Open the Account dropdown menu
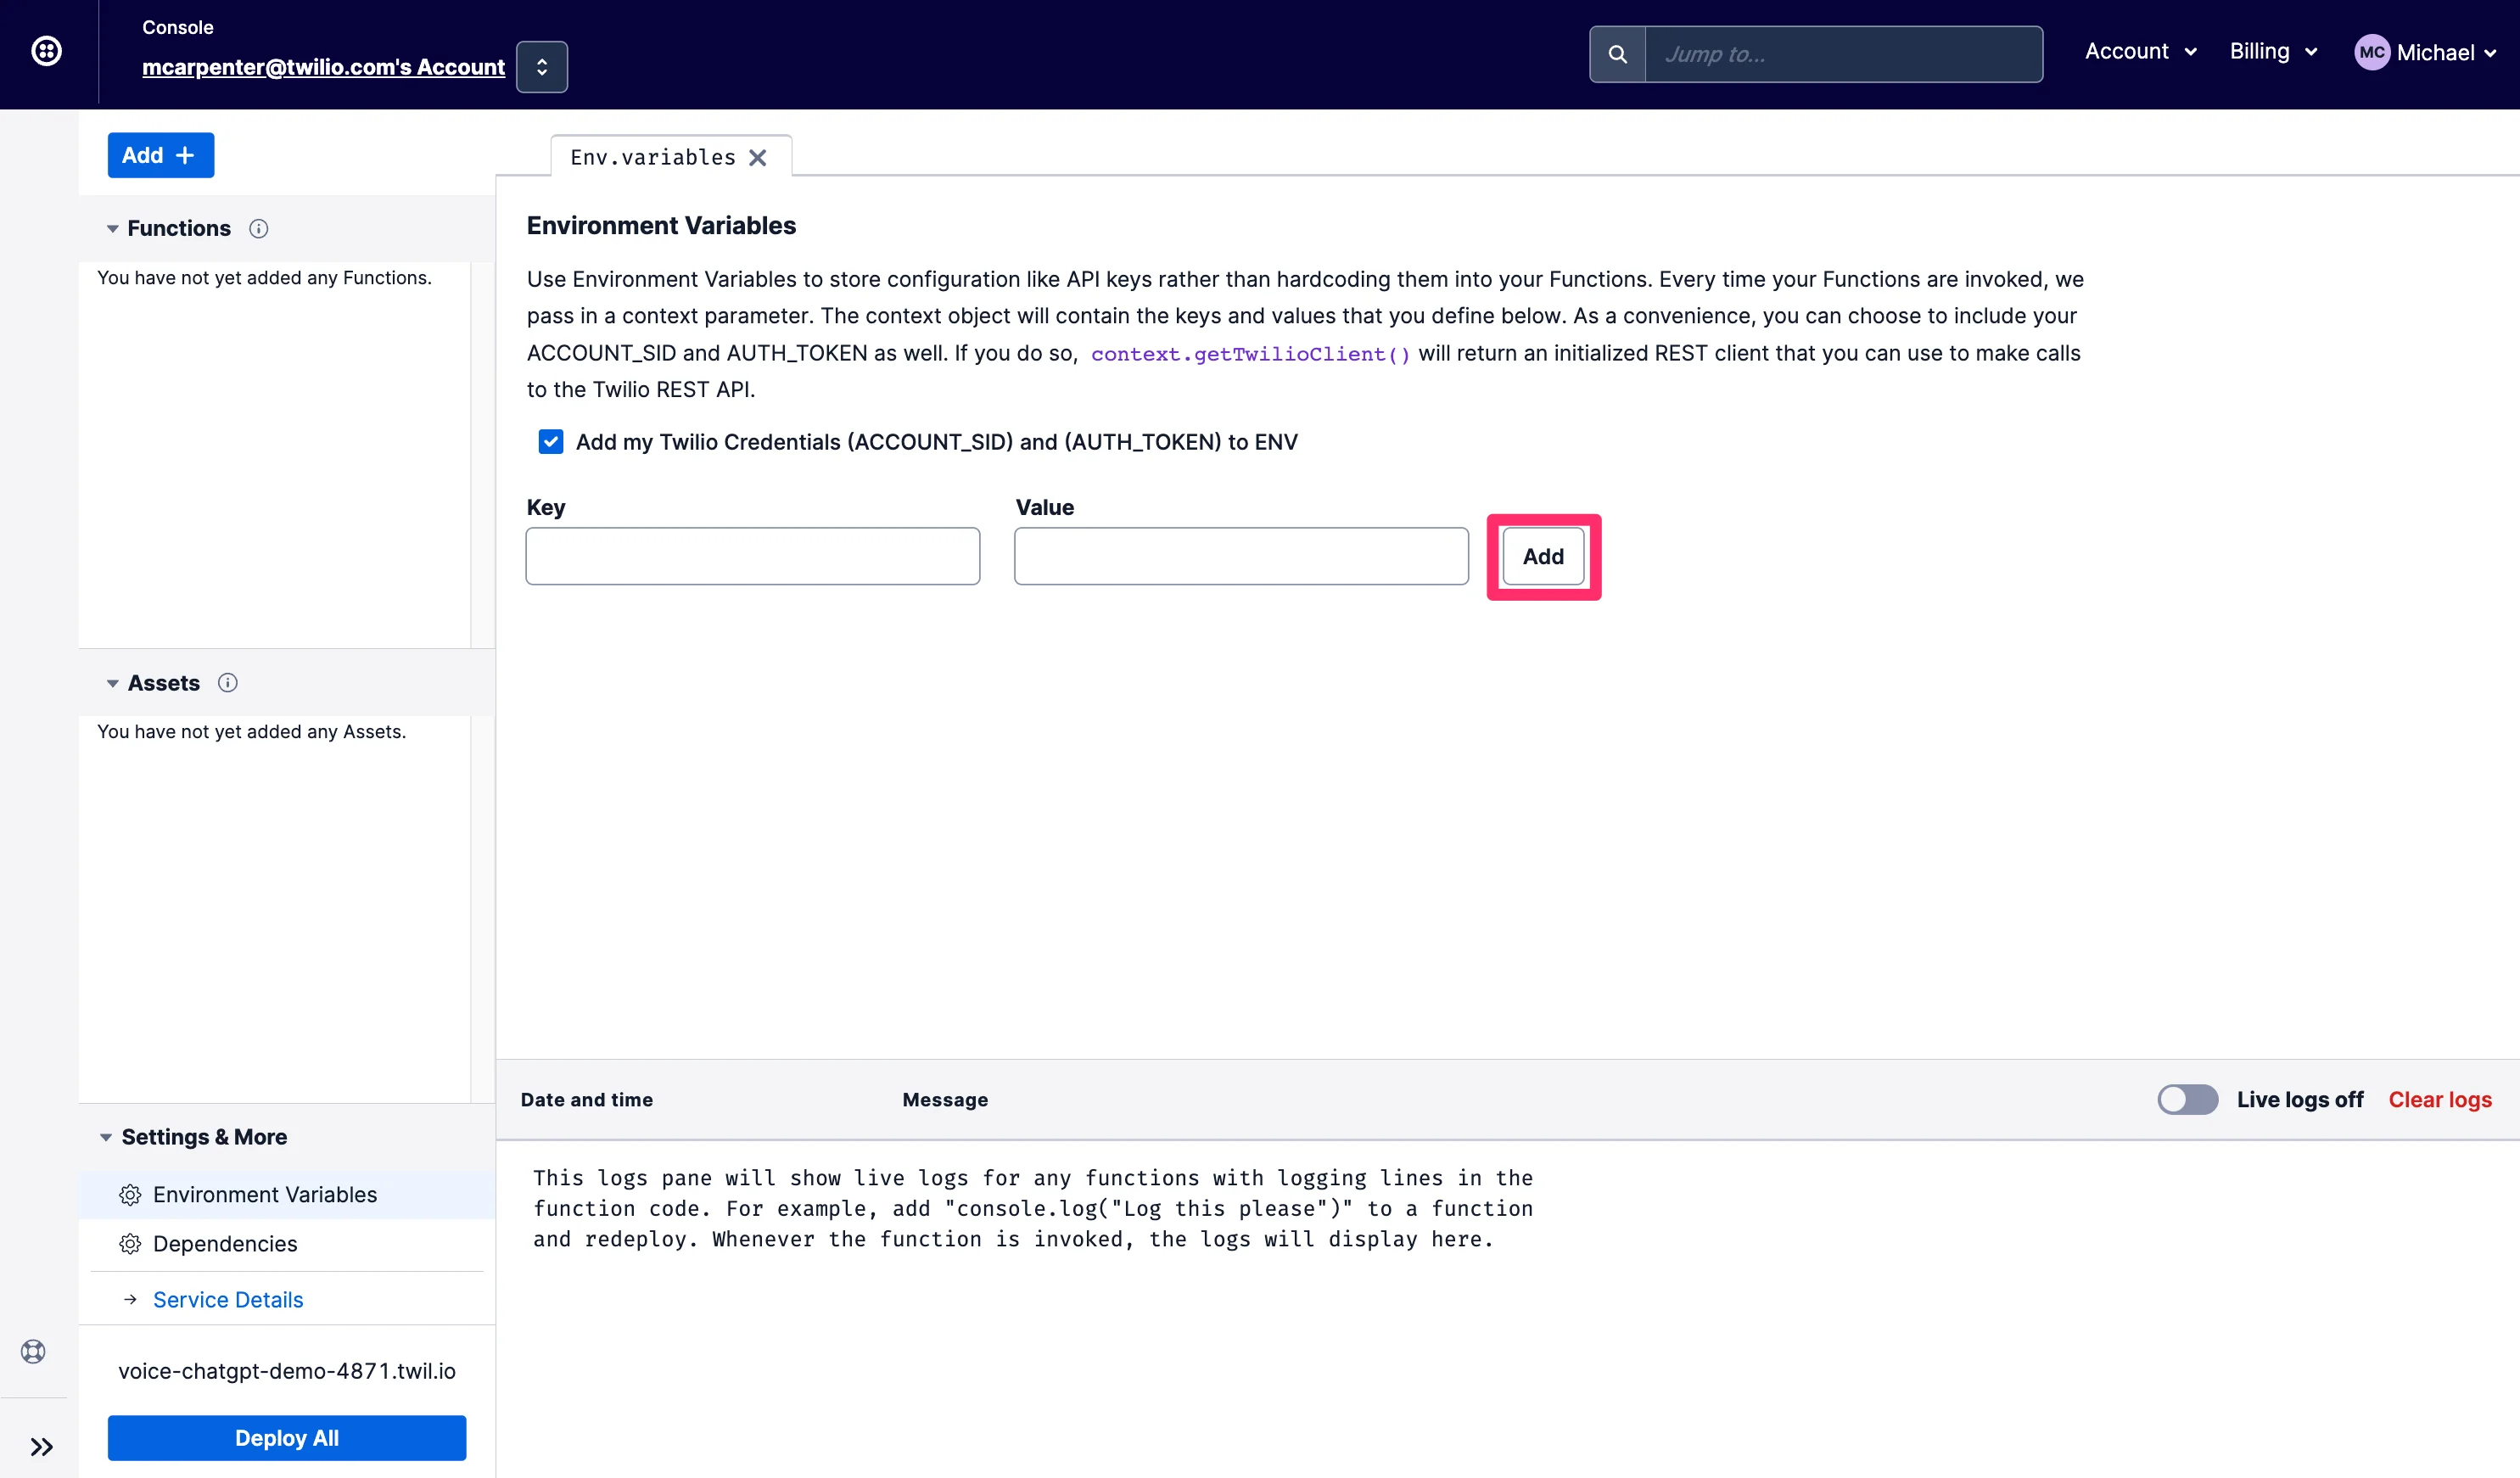 [x=2140, y=49]
